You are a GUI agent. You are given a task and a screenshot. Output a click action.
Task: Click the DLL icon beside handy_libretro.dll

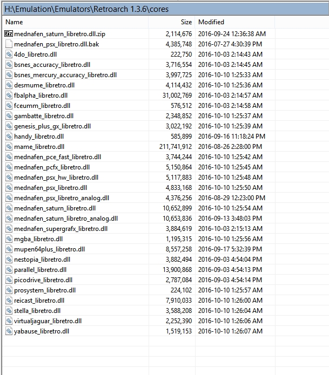[x=9, y=137]
